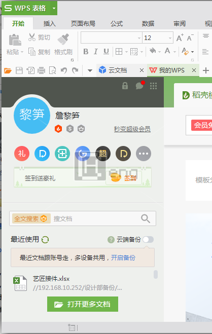Click the search magnifier icon
The image size is (212, 334).
tap(146, 218)
